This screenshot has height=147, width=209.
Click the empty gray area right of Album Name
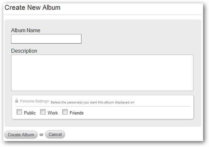[x=137, y=39]
